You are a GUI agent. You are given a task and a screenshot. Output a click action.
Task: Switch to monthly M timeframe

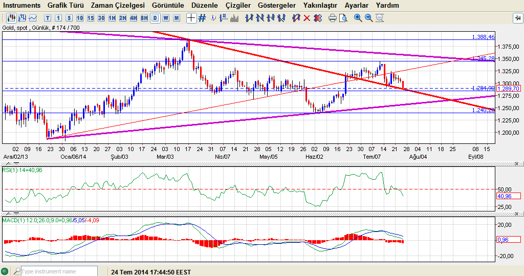coord(177,18)
